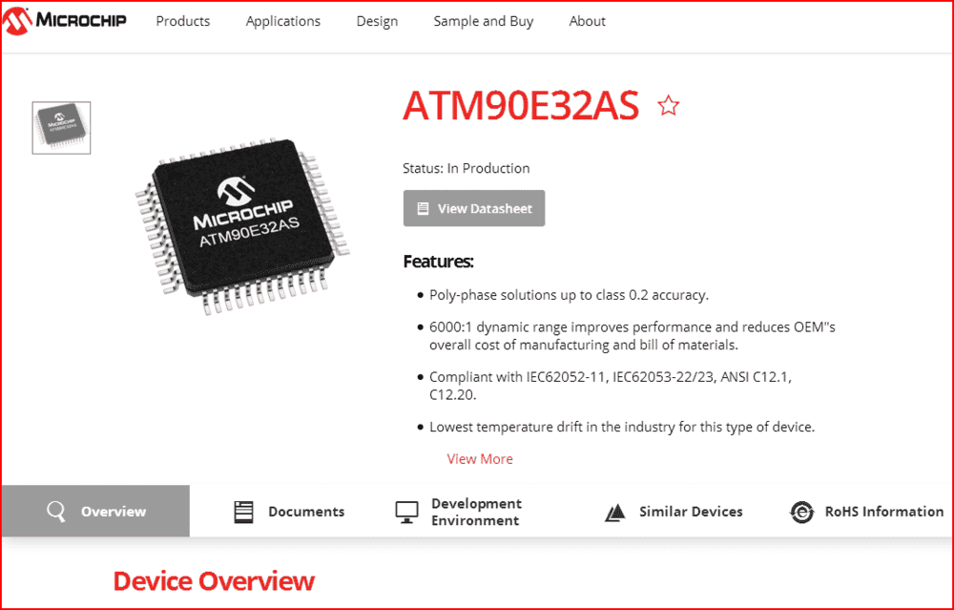The image size is (954, 610).
Task: Open the Products menu
Action: pyautogui.click(x=183, y=21)
